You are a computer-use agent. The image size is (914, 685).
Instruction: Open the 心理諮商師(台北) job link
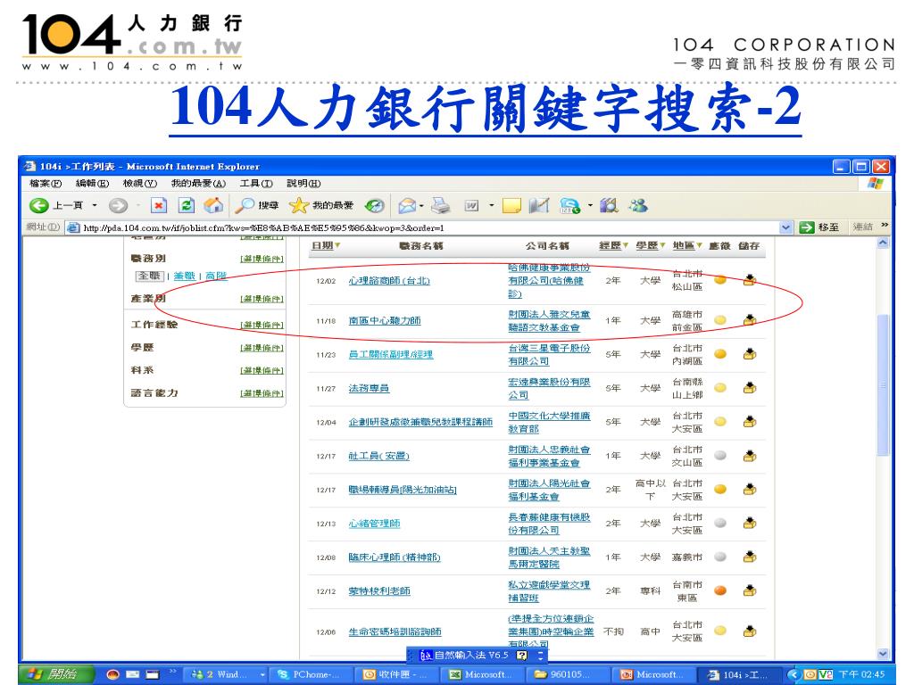[389, 281]
